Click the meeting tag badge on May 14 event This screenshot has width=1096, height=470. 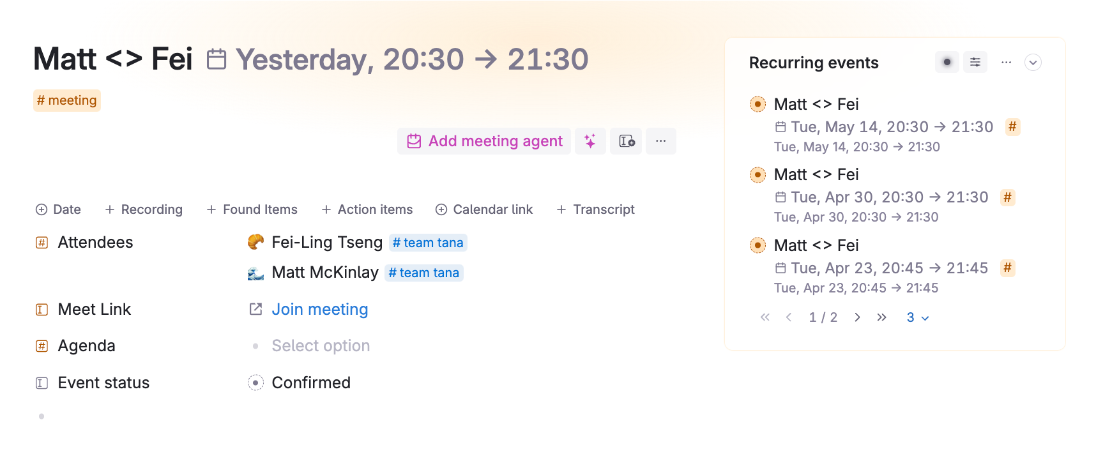coord(1012,126)
